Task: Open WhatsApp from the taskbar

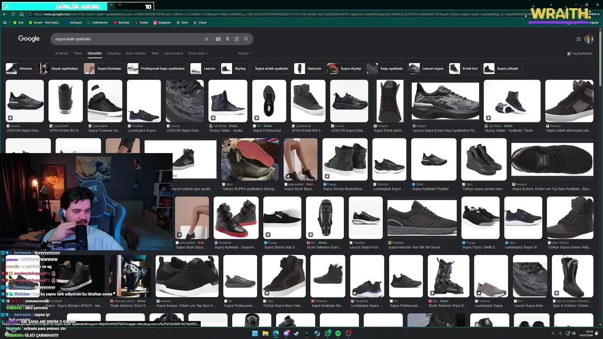Action: pyautogui.click(x=327, y=333)
